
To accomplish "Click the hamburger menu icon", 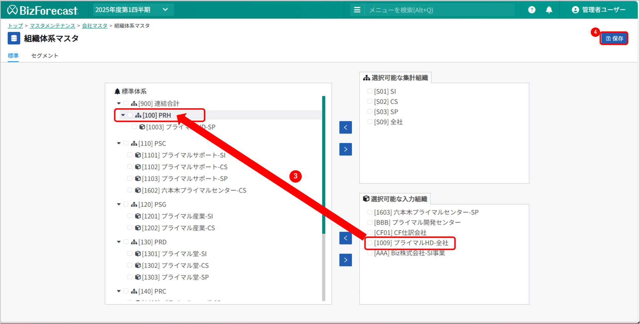I will click(x=357, y=10).
